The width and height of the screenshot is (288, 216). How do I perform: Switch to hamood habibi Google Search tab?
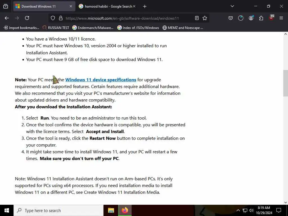point(107,6)
